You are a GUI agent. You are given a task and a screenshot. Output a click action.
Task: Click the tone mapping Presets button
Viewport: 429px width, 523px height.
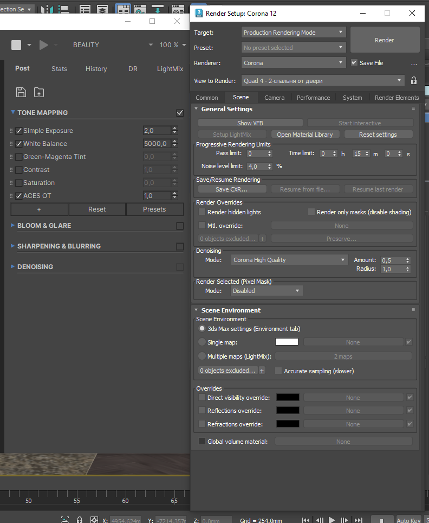pyautogui.click(x=154, y=209)
